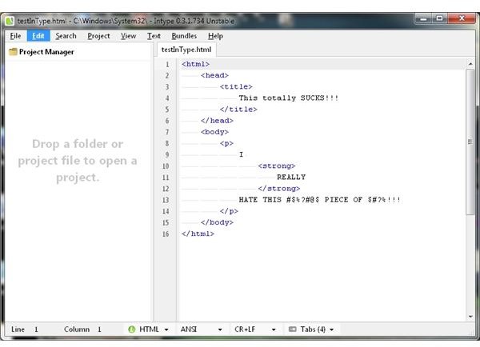The height and width of the screenshot is (347, 480).
Task: Maximize the Intype window
Action: click(x=439, y=18)
